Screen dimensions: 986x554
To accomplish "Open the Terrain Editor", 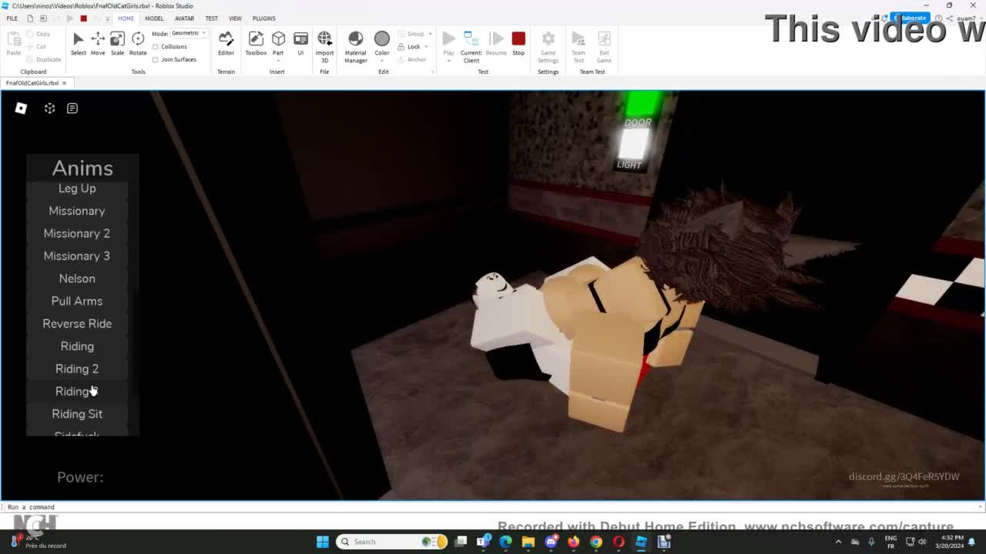I will tap(226, 42).
